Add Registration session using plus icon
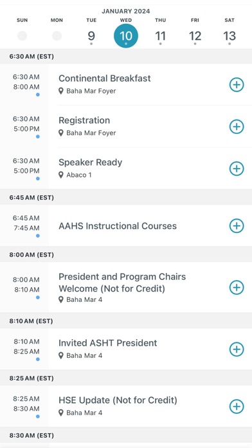 coord(237,127)
